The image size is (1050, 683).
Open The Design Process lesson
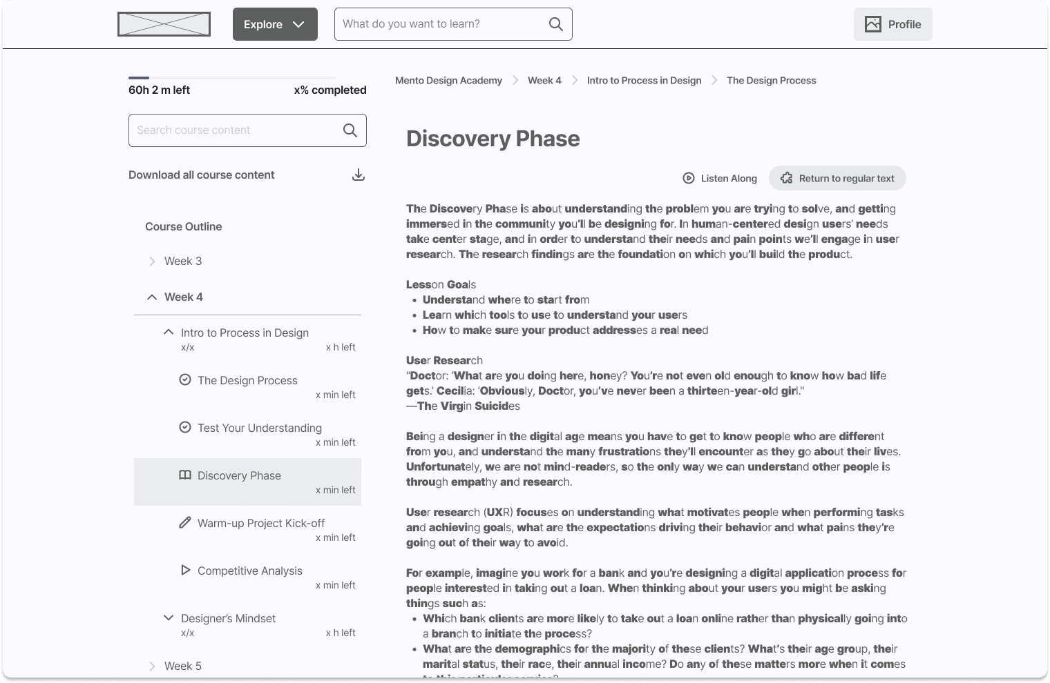(247, 381)
